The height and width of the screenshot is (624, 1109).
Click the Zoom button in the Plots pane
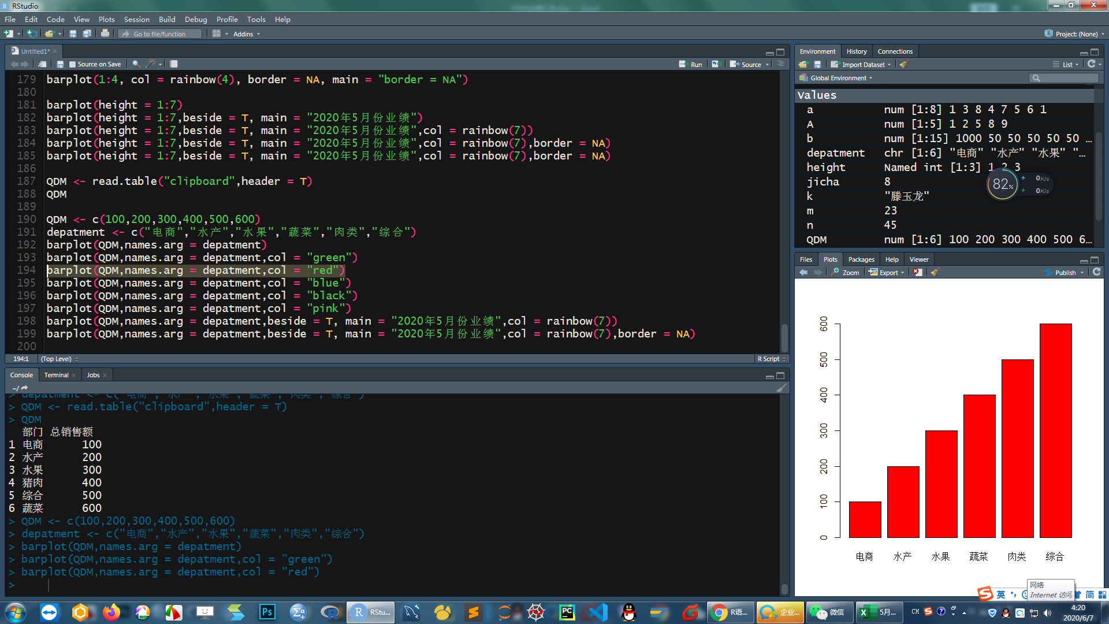coord(846,272)
